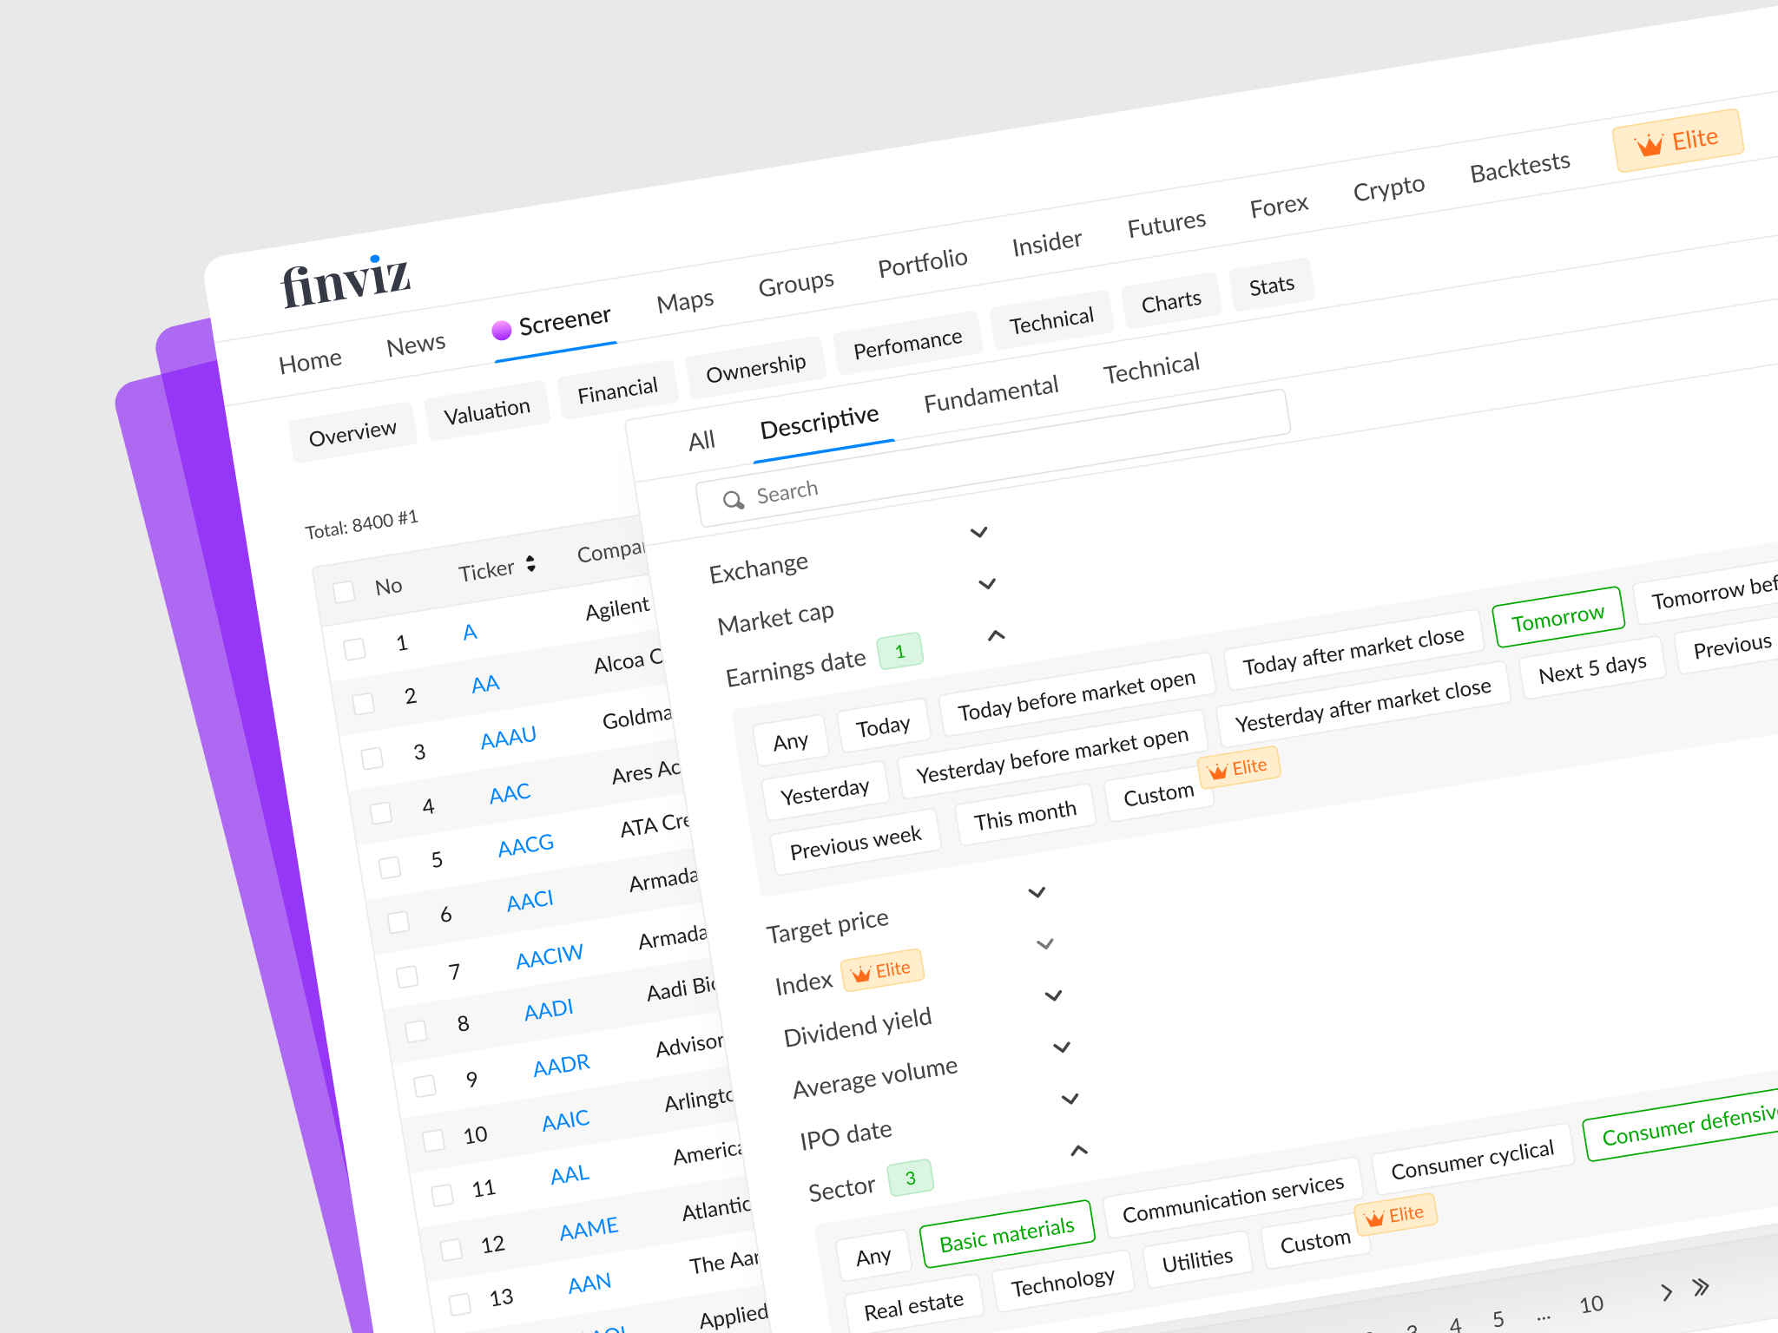Open ticker link AADR
This screenshot has width=1778, height=1333.
pyautogui.click(x=562, y=1065)
